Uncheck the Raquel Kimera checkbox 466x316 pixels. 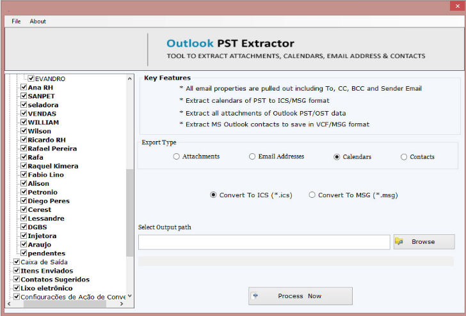(x=24, y=166)
